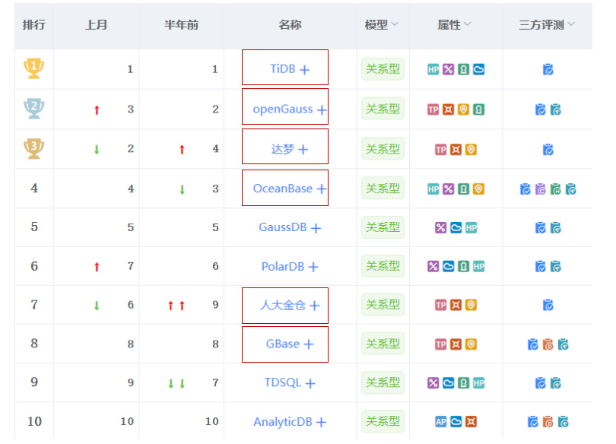
Task: Open the OceanBase database link
Action: [282, 189]
